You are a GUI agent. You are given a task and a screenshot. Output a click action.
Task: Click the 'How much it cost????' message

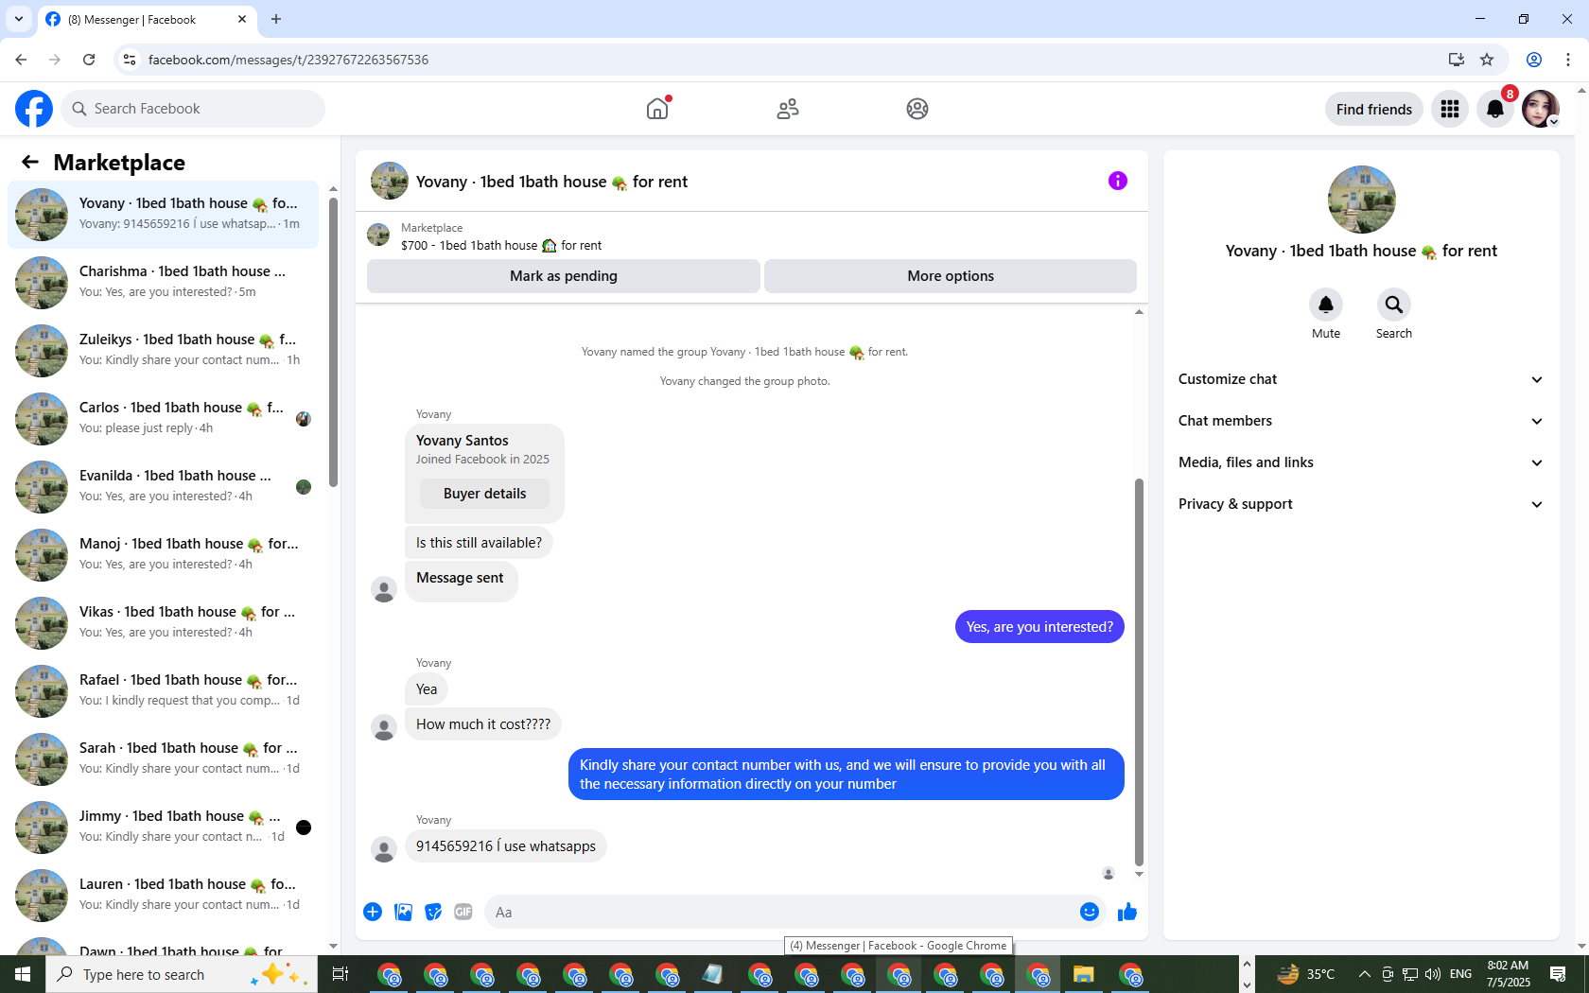pyautogui.click(x=483, y=724)
